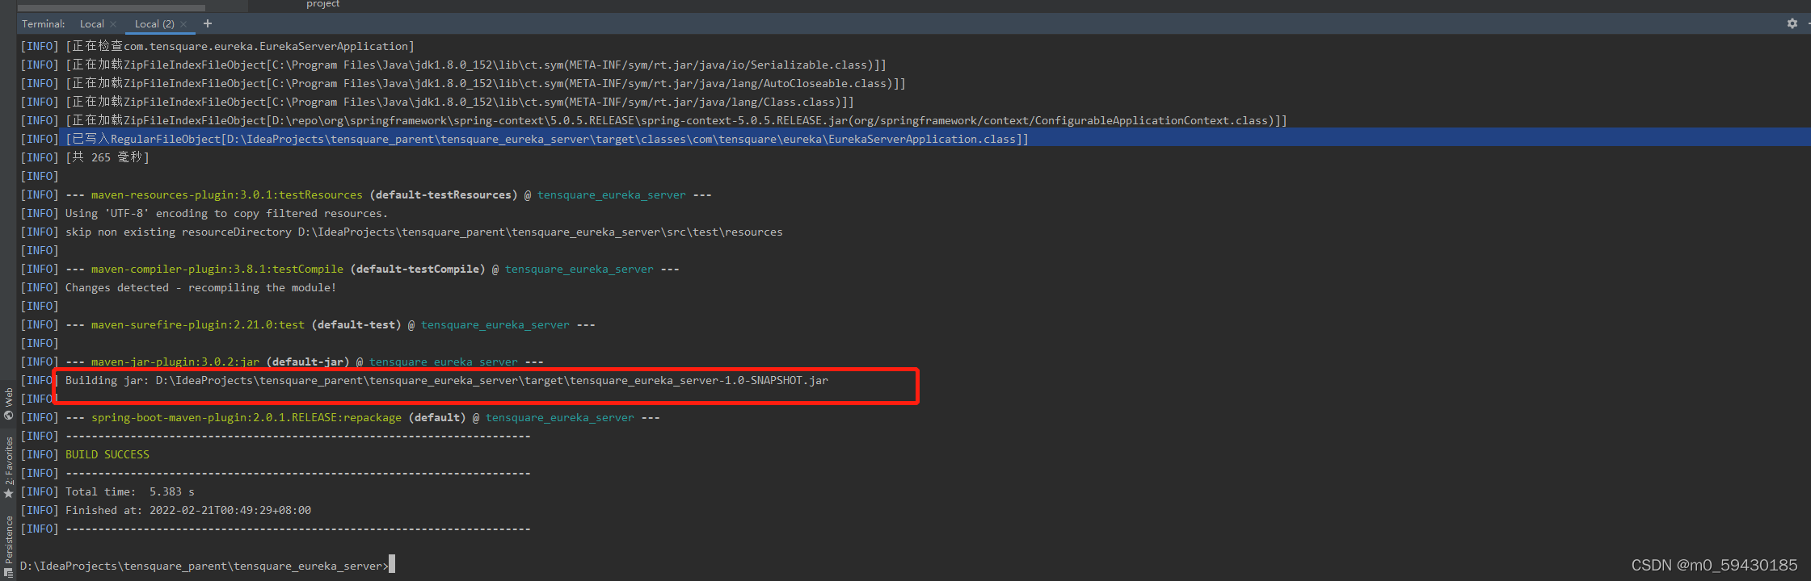Click the java/lang/Class.class log line
1811x581 pixels.
[459, 102]
